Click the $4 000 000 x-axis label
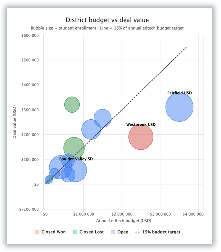 [x=193, y=214]
